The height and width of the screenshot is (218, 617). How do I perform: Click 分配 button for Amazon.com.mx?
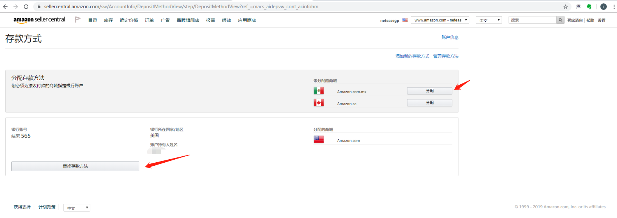point(429,91)
